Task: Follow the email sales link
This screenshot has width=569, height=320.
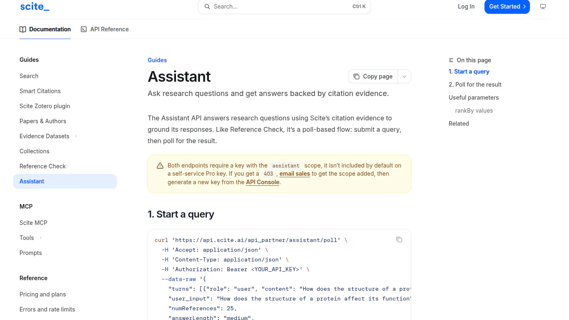Action: pyautogui.click(x=295, y=174)
